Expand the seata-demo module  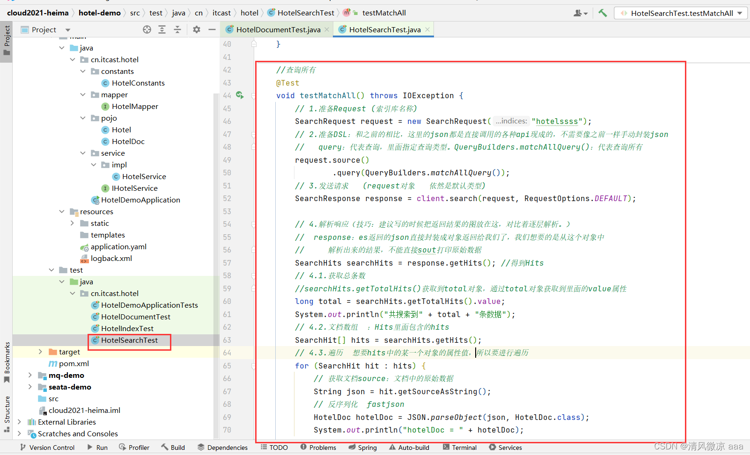[x=30, y=387]
